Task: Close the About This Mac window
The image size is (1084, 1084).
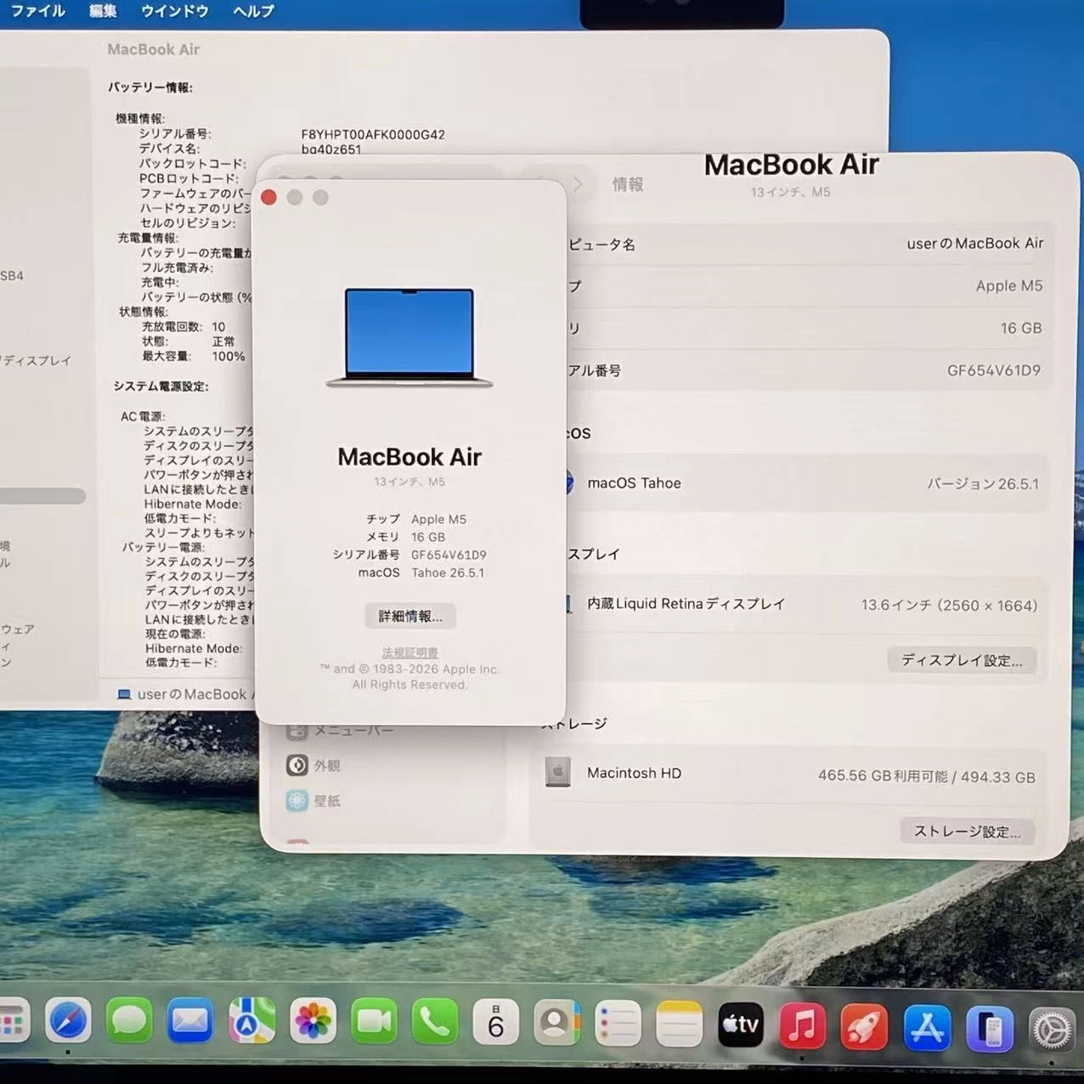Action: point(269,197)
